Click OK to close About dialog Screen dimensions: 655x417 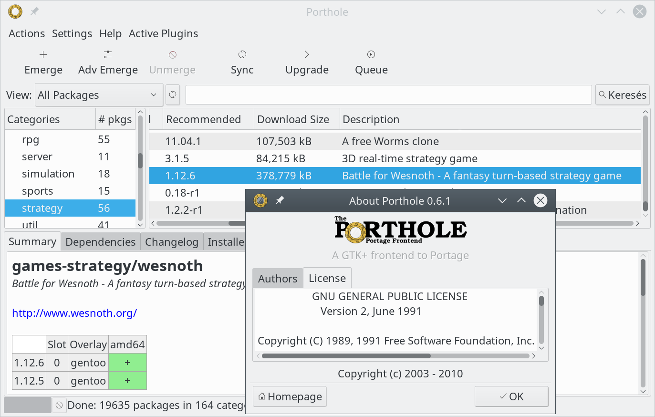point(511,396)
